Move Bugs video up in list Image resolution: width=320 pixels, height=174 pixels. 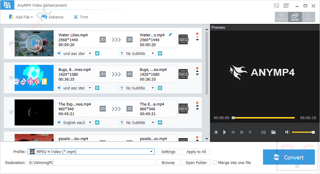[197, 71]
